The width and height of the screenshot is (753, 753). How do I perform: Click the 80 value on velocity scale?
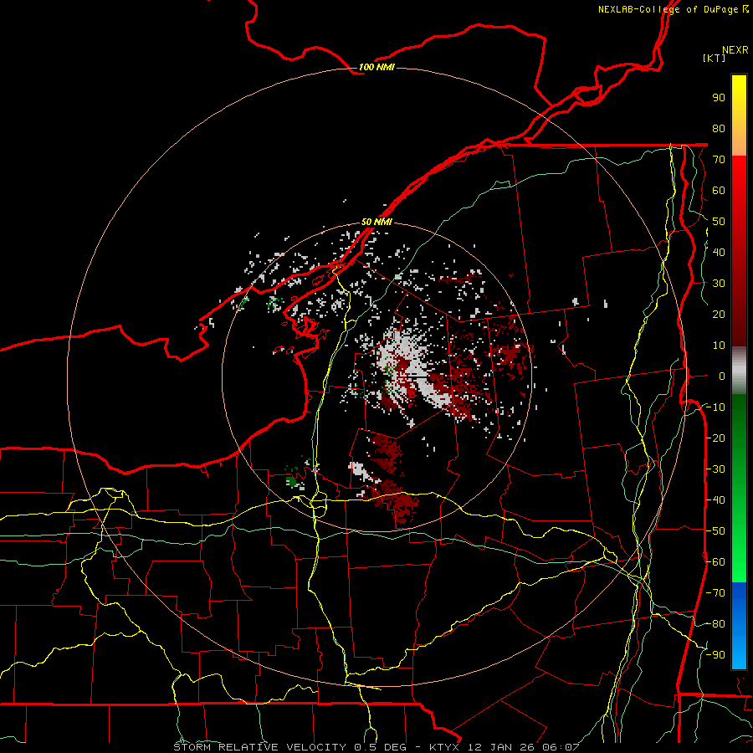coord(719,129)
